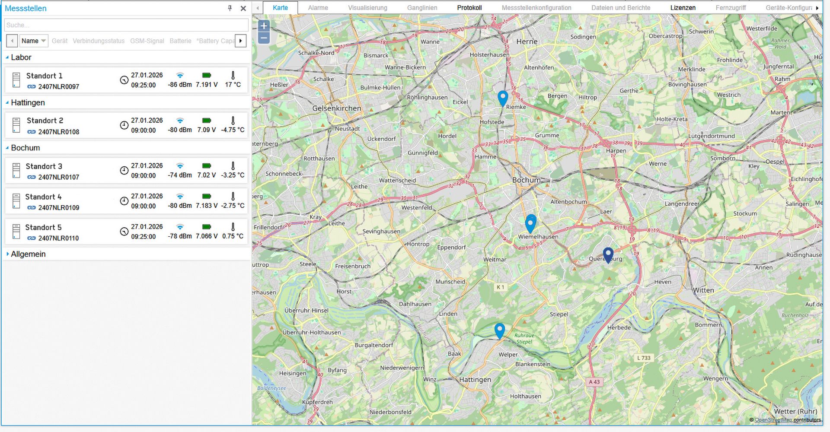The height and width of the screenshot is (432, 830).
Task: Click the map zoom in plus button
Action: tap(264, 26)
